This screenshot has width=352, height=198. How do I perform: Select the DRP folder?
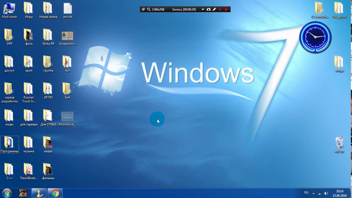click(x=9, y=37)
